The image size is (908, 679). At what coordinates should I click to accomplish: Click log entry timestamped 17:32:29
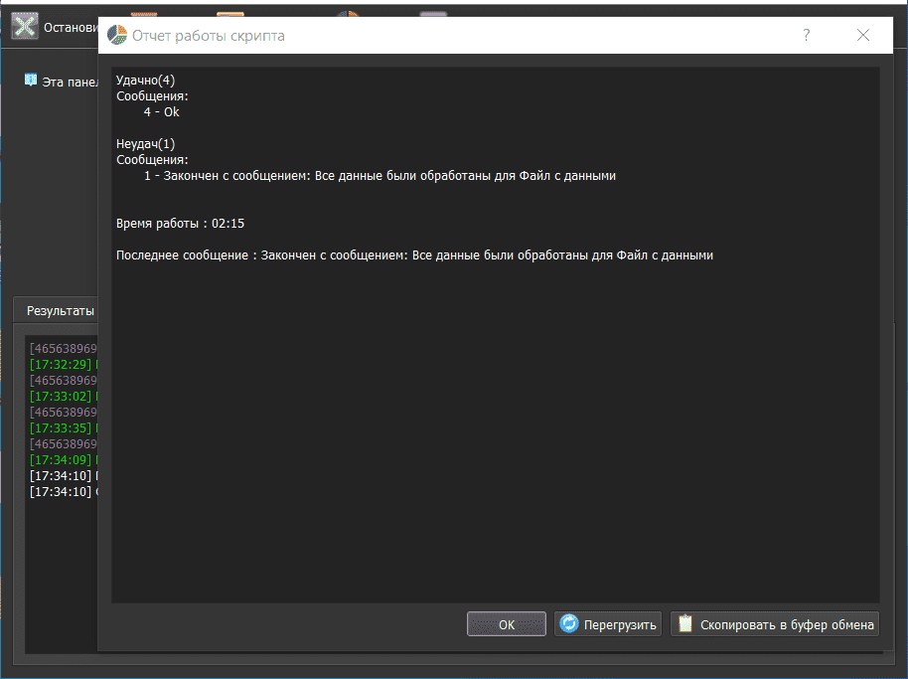point(64,365)
